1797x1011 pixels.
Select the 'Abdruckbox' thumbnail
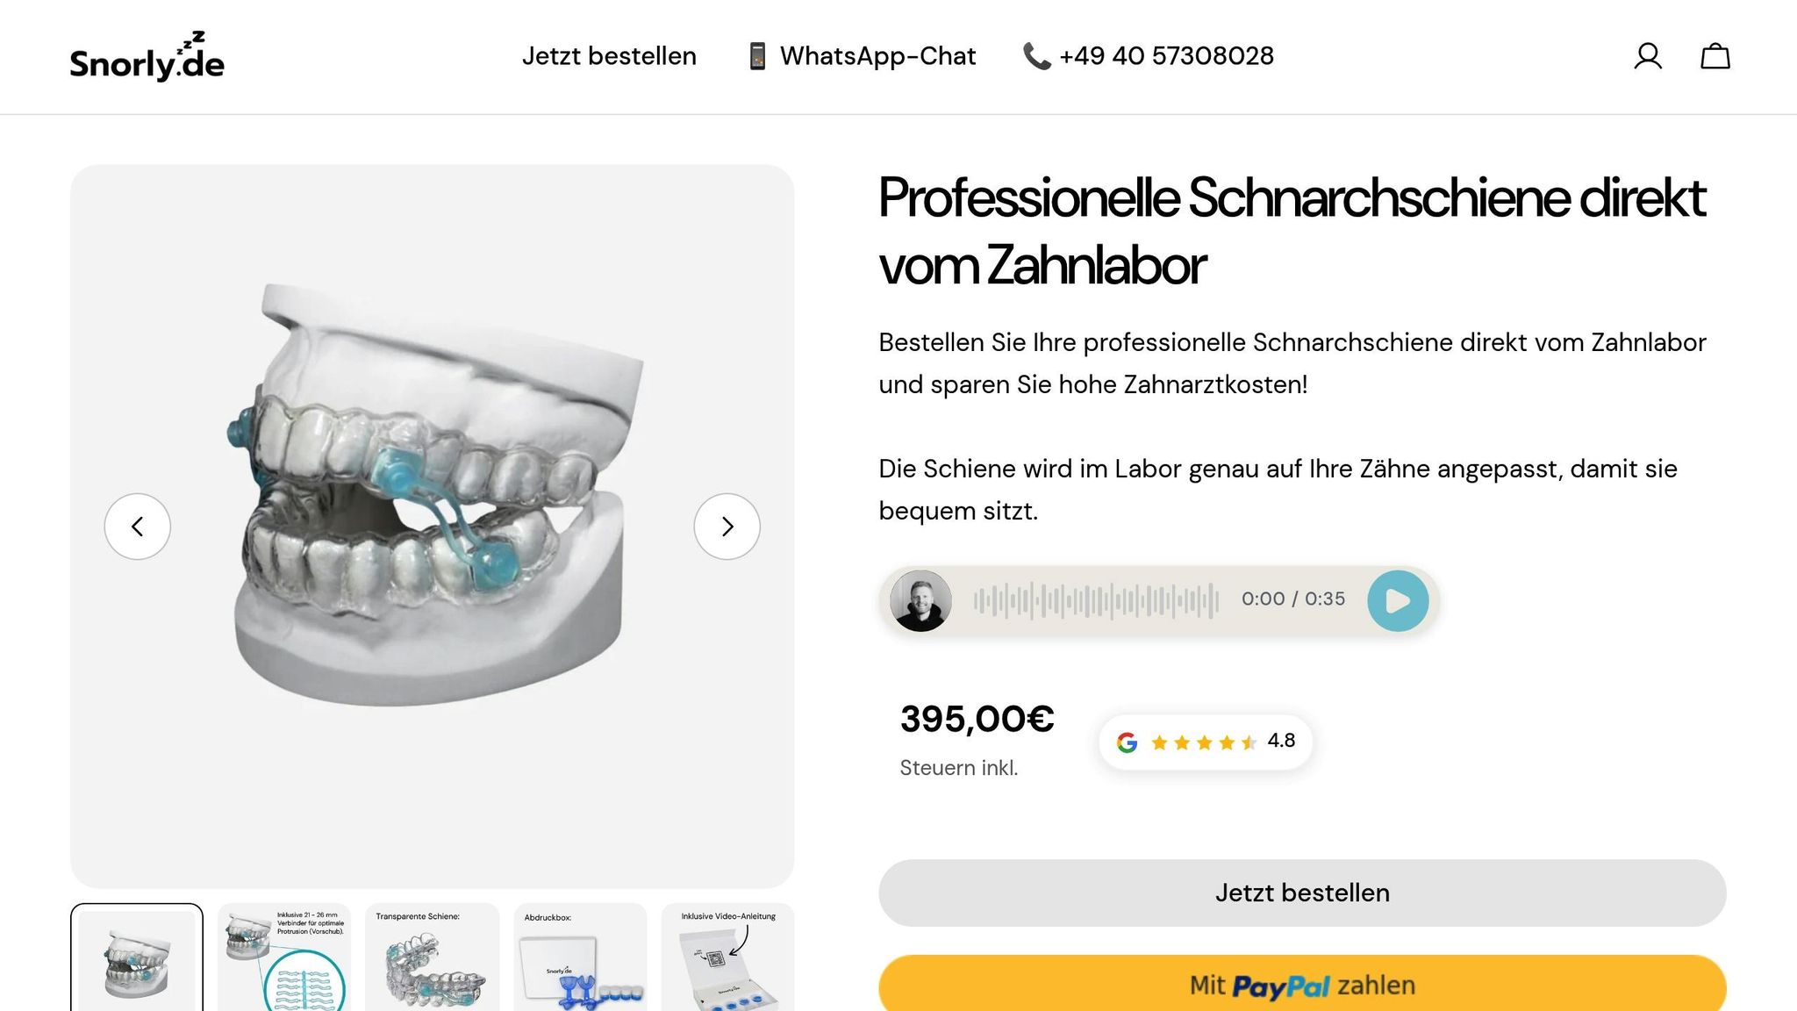tap(580, 958)
